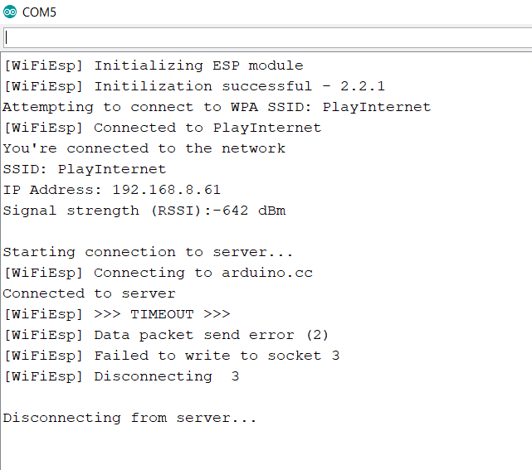
Task: Click the 'Connected to server' line
Action: coord(90,293)
